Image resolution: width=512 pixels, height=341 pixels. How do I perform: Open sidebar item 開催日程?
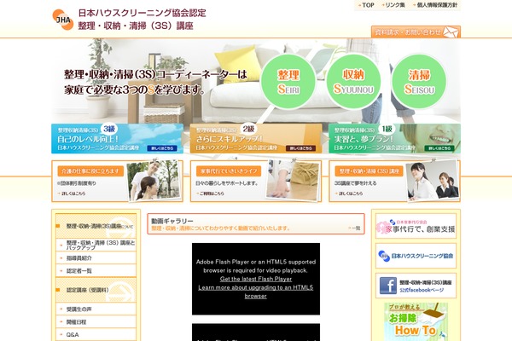point(96,321)
